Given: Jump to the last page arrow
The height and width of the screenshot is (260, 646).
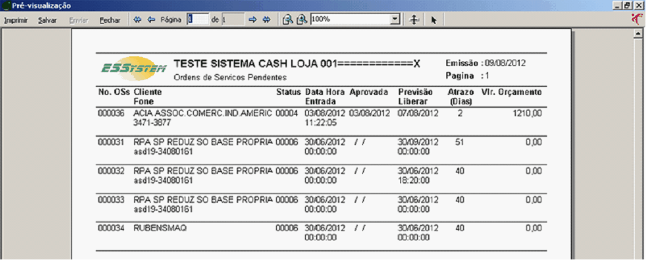Looking at the screenshot, I should (266, 20).
